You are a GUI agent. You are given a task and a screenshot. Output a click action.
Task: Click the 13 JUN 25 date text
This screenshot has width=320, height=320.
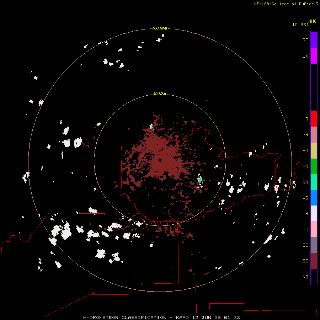pos(206,318)
